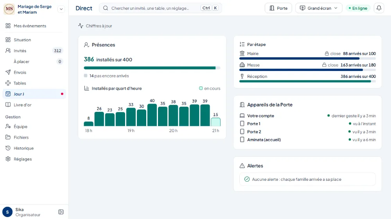This screenshot has width=391, height=219.
Task: Click the Alertes warning triangle icon
Action: click(242, 166)
